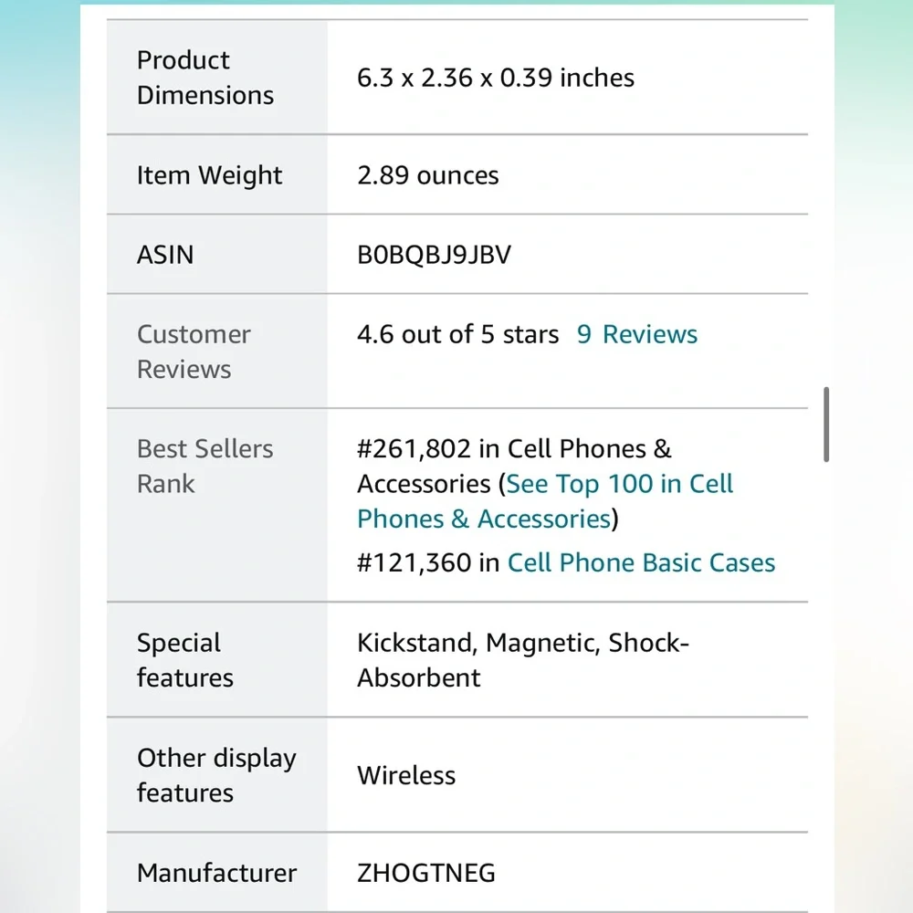The image size is (913, 913).
Task: Click the Special features label
Action: click(185, 660)
